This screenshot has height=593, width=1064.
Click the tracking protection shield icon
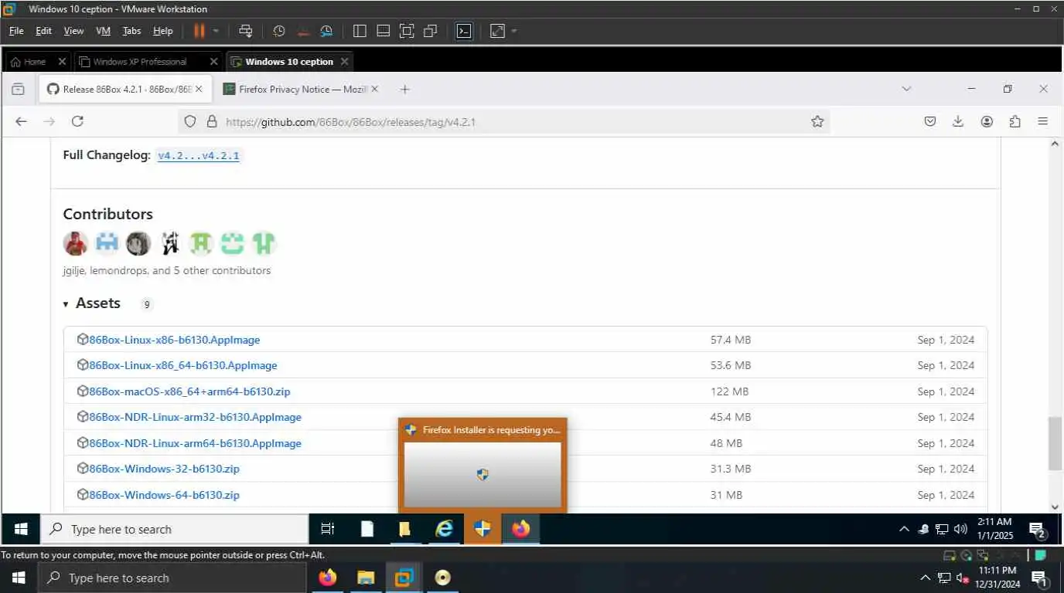tap(190, 121)
